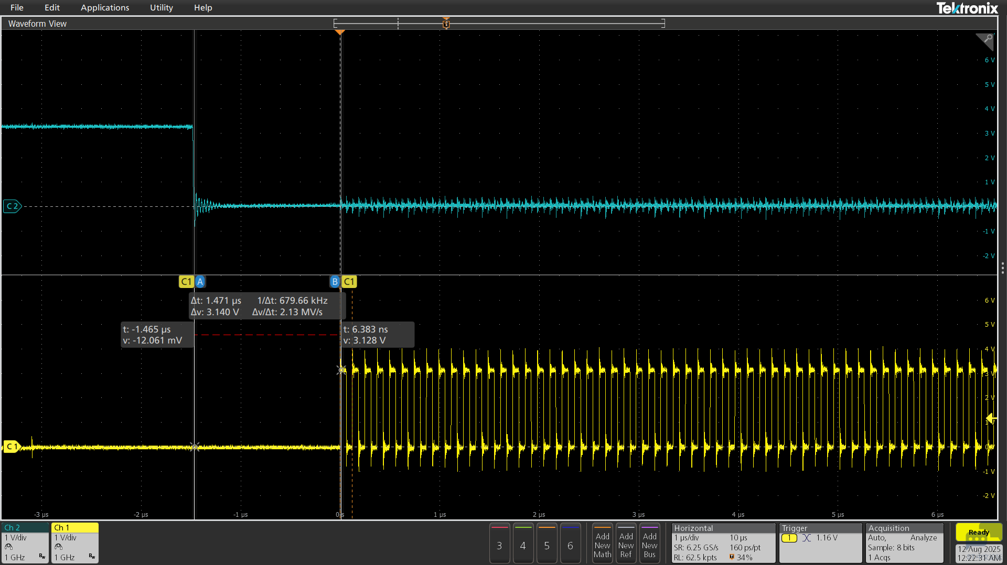This screenshot has height=565, width=1007.
Task: Click the orange trigger position marker
Action: click(340, 32)
